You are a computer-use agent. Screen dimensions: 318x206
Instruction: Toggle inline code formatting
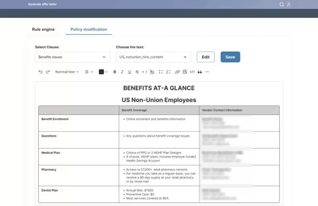tap(144, 72)
